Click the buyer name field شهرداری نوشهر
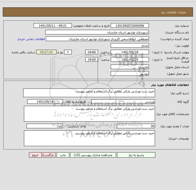Viewport: 196px width, 190px height. pyautogui.click(x=97, y=32)
